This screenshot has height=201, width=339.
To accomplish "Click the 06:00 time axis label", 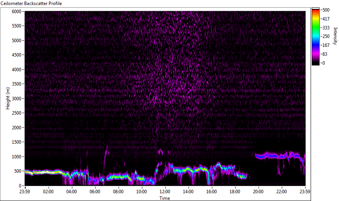I will (95, 192).
